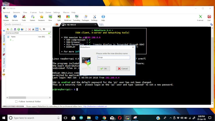This screenshot has width=215, height=121.
Task: Open the Packages toolbar icon
Action: point(85,18)
